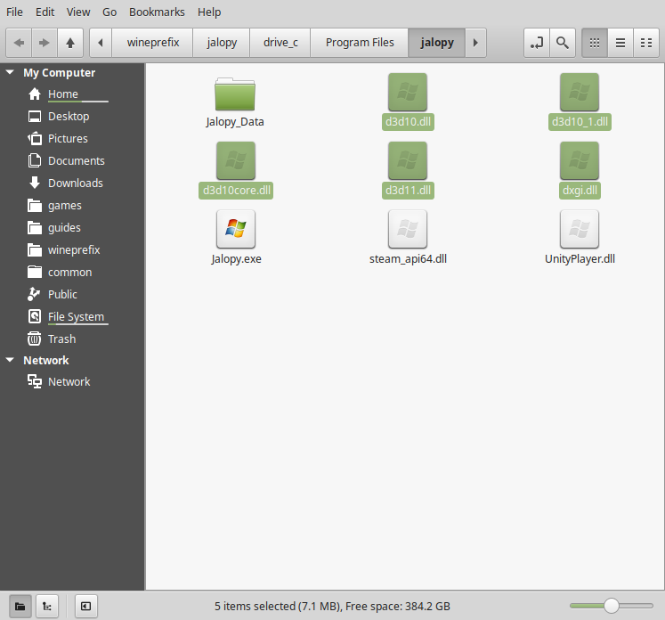The height and width of the screenshot is (620, 665).
Task: Show tree view in the sidebar
Action: pos(47,606)
